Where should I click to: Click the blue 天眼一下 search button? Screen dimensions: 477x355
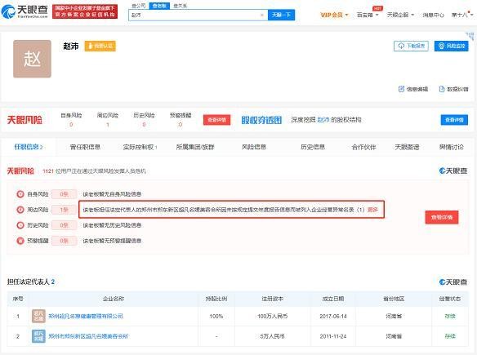coord(281,15)
